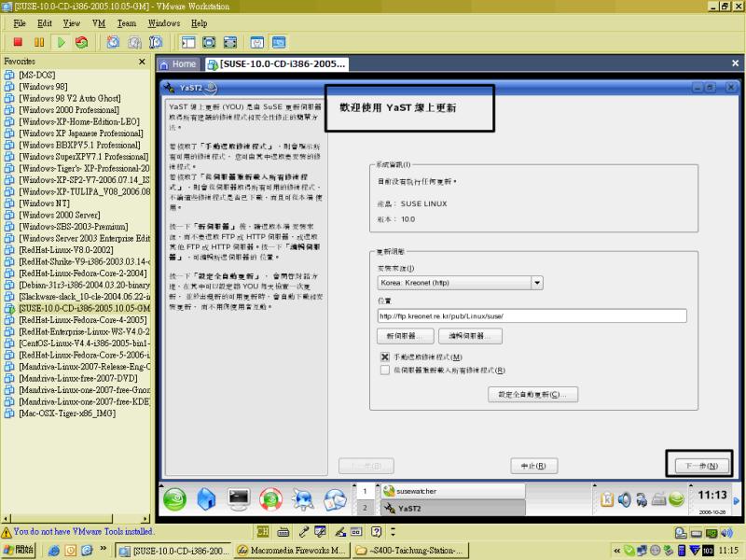This screenshot has height=560, width=746.
Task: Expand hidden Windows tray icons with the « chevron
Action: (616, 551)
